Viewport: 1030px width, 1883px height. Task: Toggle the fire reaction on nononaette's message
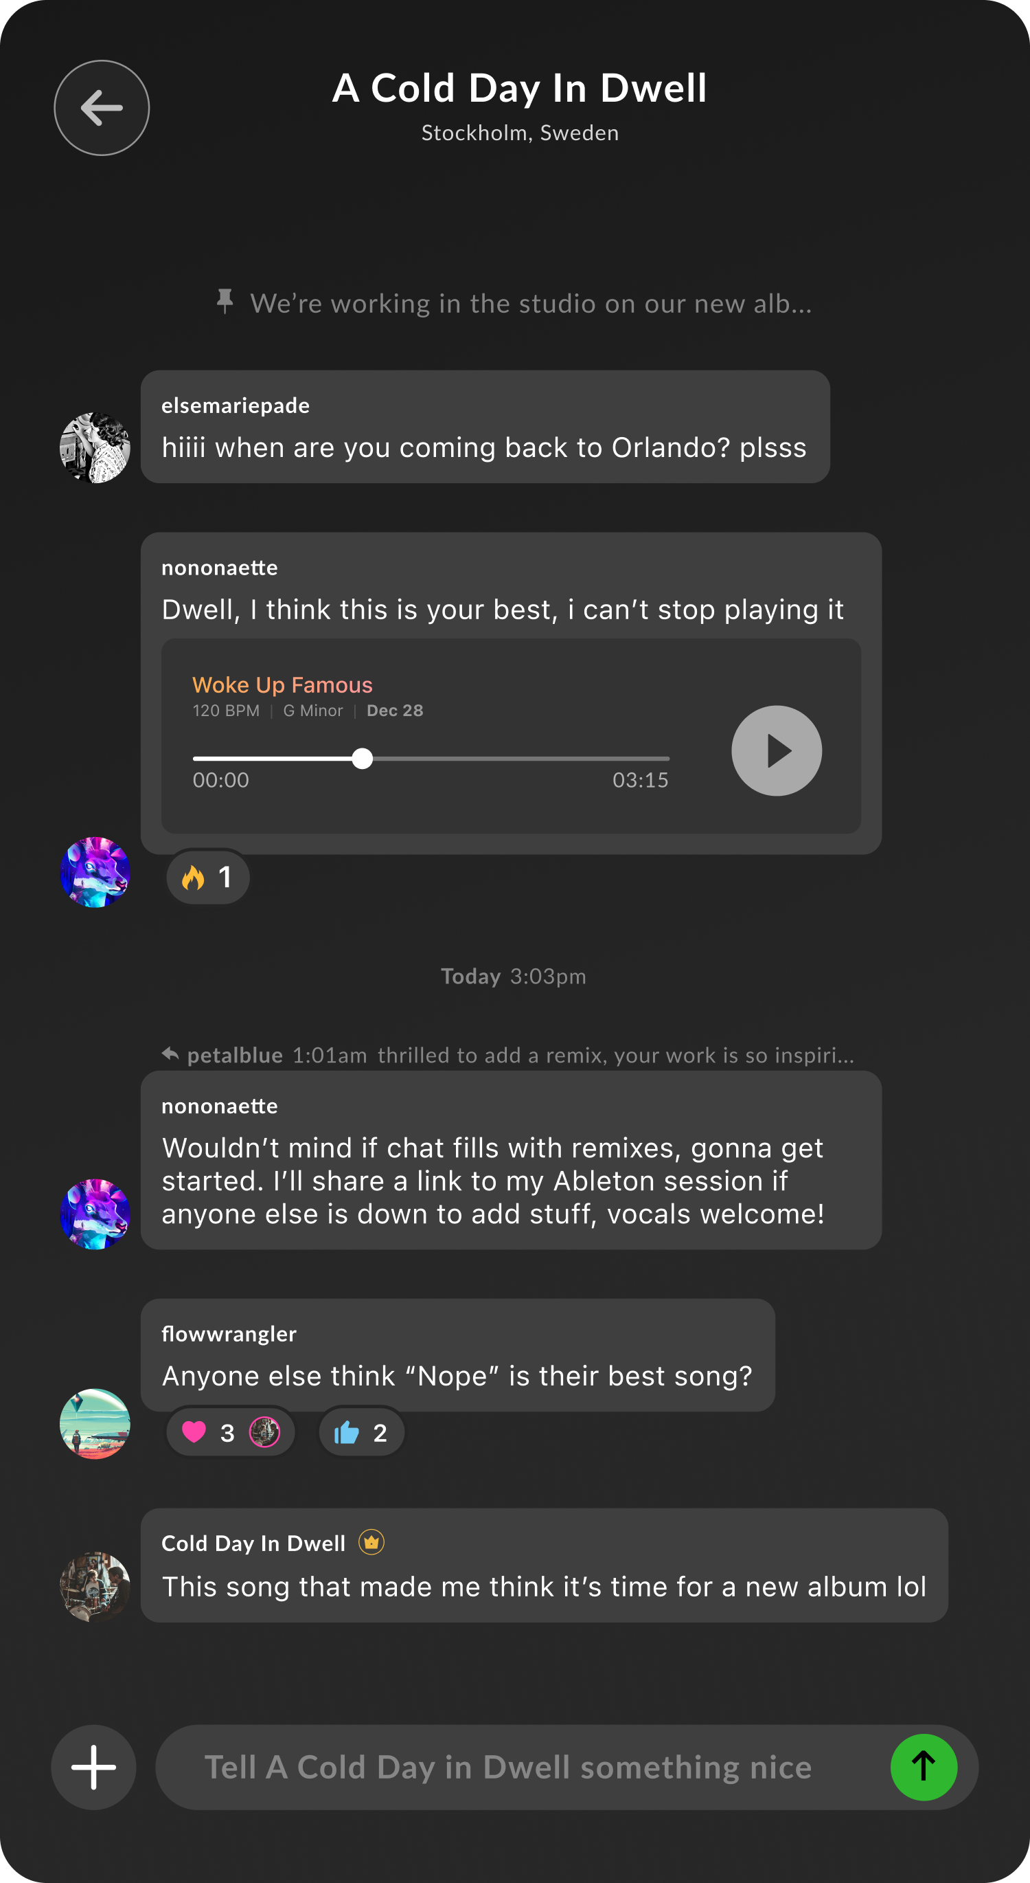(208, 877)
